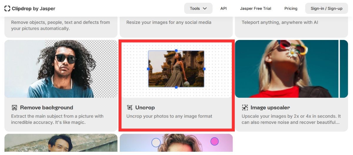Click the bottom resize handle on Uncrop preview
The image size is (353, 155).
(x=176, y=87)
